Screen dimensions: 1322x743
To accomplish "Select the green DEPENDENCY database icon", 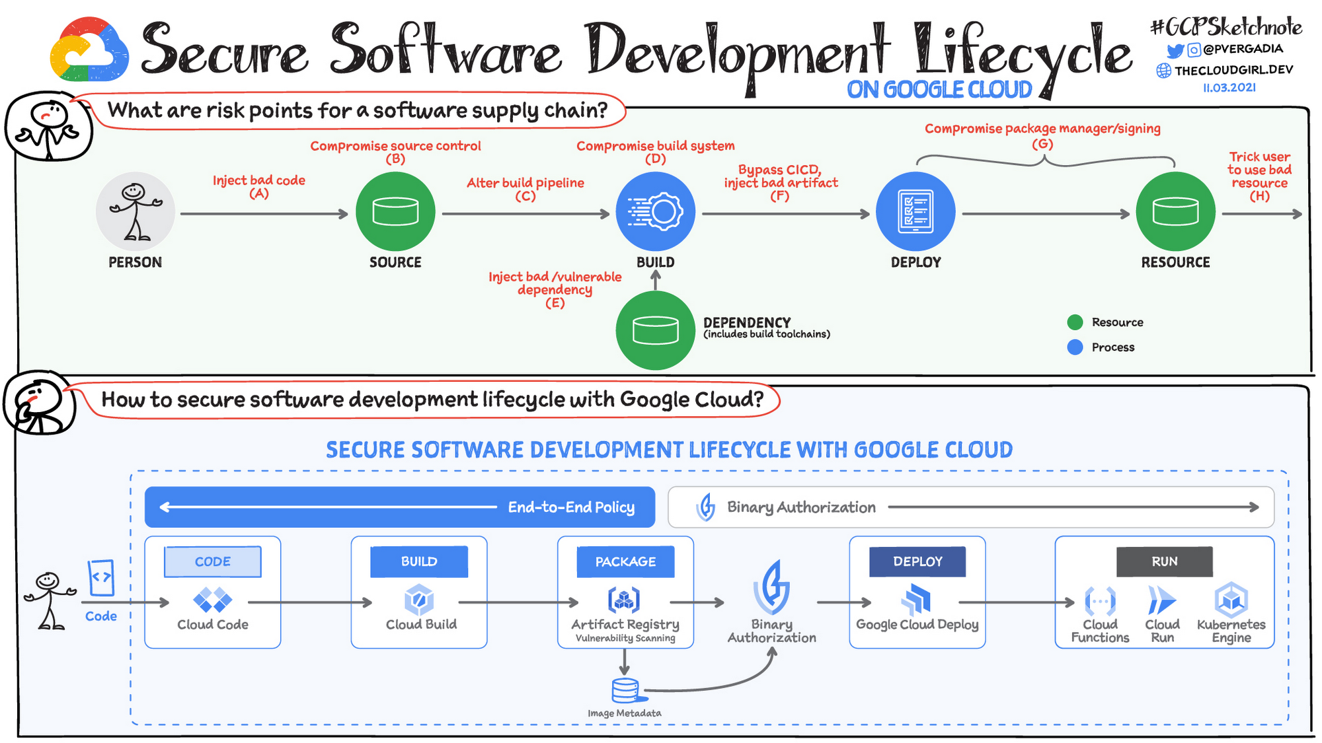I will pos(655,330).
